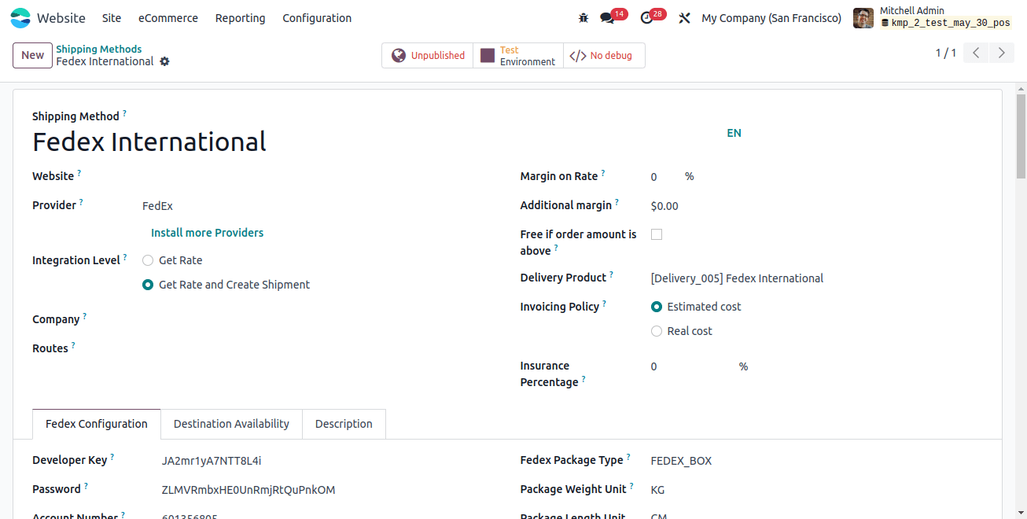Show help tooltip for Integration Level
Image resolution: width=1027 pixels, height=519 pixels.
[x=124, y=257]
